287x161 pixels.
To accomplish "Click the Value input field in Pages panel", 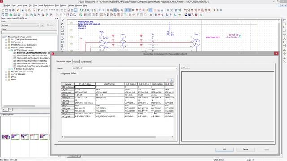I will (29, 32).
